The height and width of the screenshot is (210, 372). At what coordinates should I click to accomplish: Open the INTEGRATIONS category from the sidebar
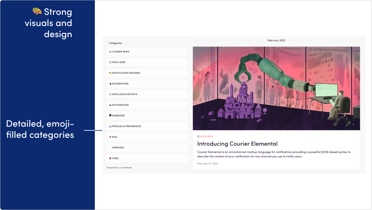pos(147,83)
